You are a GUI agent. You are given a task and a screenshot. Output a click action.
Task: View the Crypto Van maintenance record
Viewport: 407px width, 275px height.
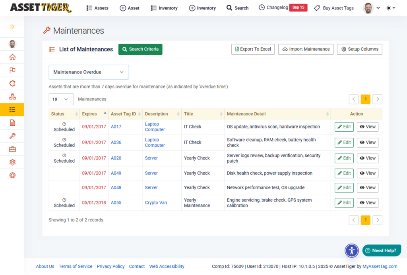pyautogui.click(x=367, y=203)
